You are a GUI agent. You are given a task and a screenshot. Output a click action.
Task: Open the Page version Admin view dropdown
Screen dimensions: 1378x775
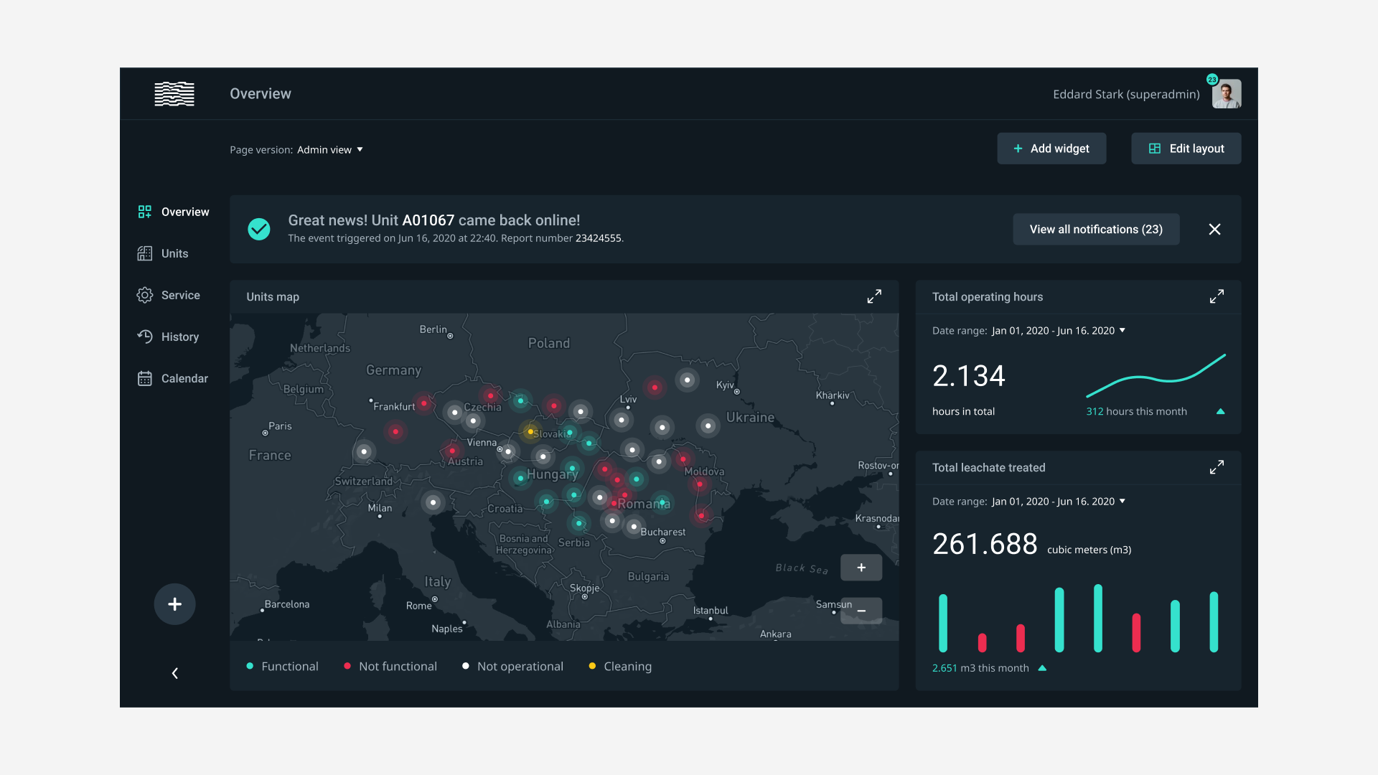pos(330,149)
